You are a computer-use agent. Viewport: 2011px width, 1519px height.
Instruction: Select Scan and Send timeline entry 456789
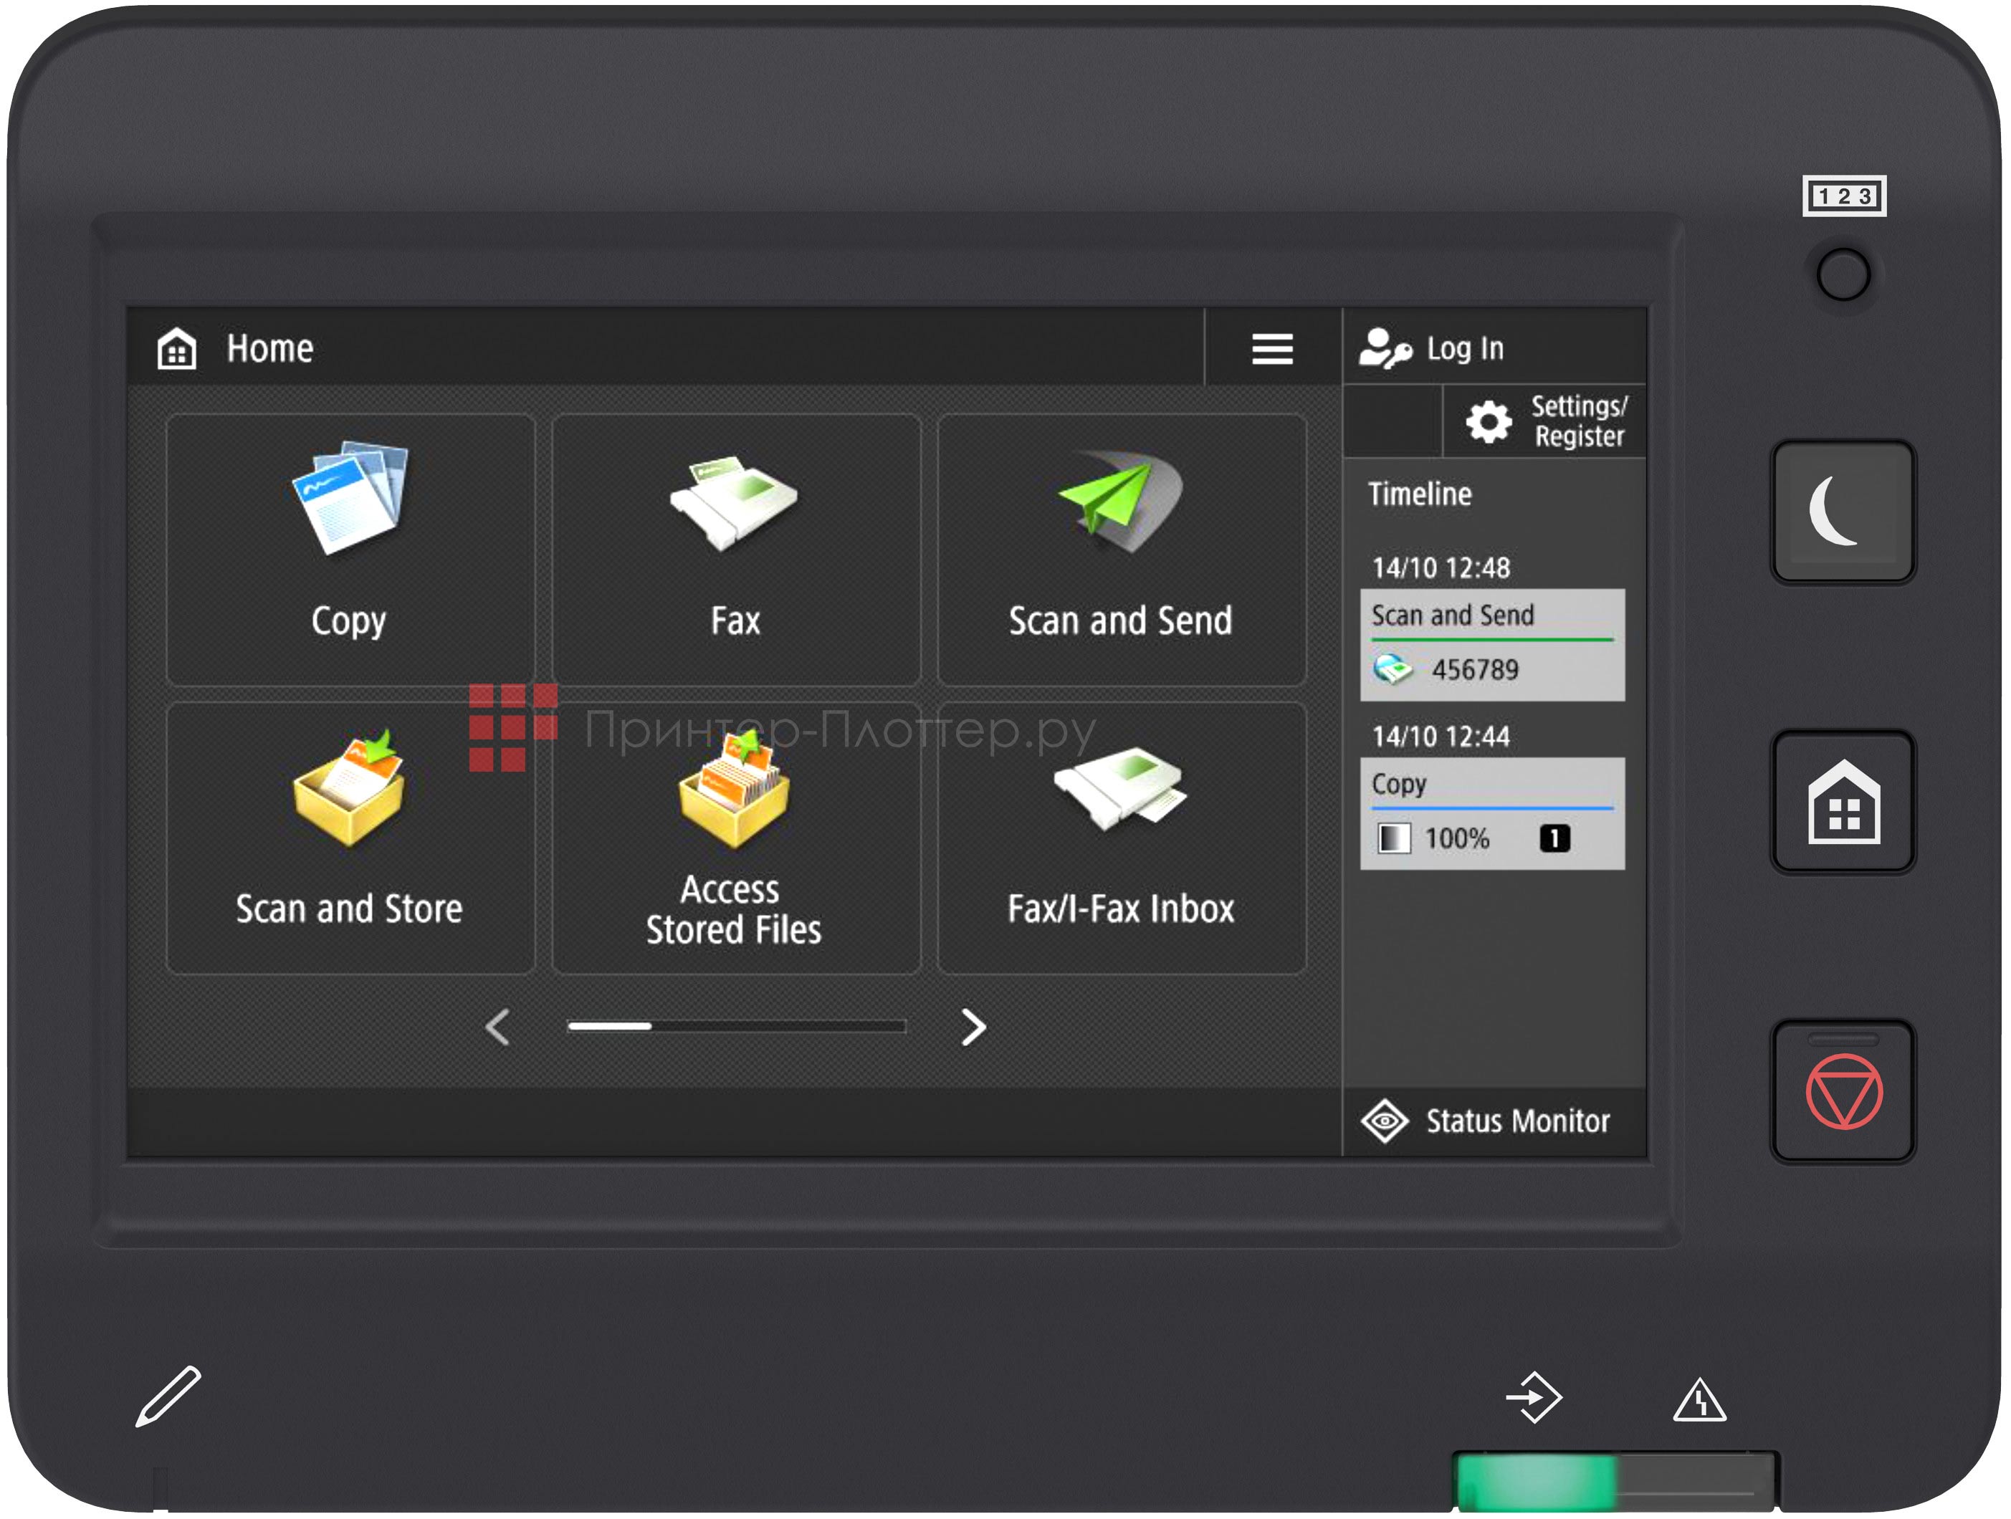(x=1491, y=646)
